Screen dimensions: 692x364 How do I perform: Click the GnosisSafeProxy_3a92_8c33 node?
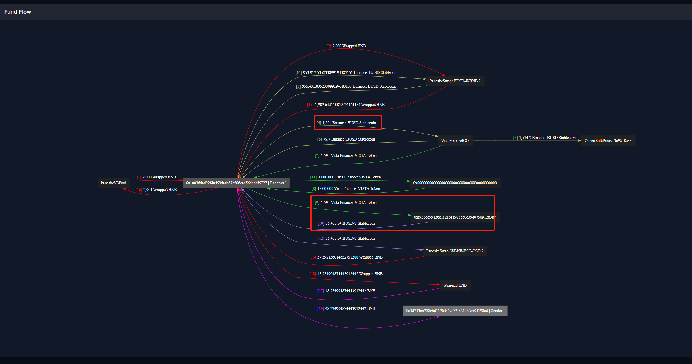[608, 141]
